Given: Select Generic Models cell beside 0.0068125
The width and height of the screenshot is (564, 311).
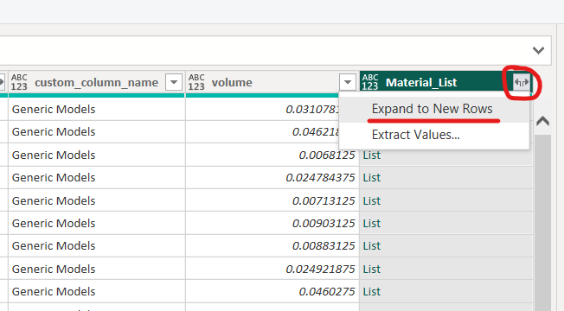Looking at the screenshot, I should 96,155.
